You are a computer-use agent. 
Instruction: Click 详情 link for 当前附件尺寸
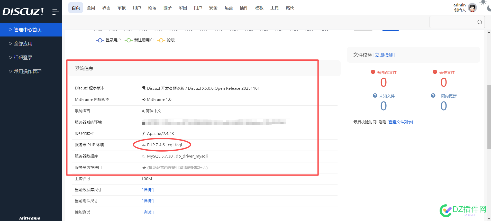(x=148, y=201)
